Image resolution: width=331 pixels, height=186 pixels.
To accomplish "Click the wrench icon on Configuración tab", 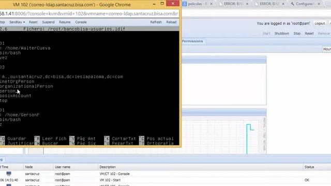I will [292, 4].
